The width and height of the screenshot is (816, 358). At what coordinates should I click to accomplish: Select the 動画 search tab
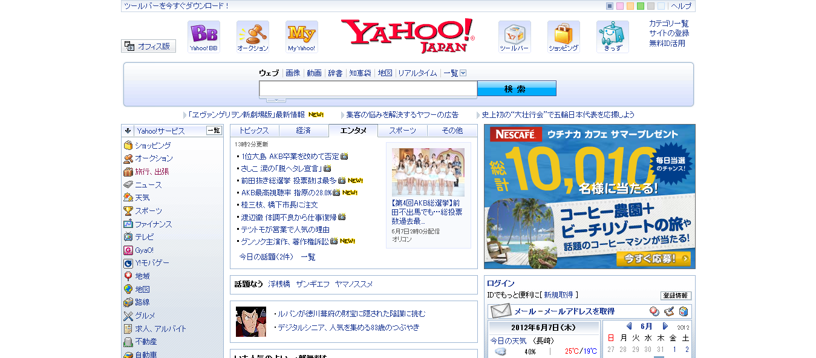click(315, 73)
